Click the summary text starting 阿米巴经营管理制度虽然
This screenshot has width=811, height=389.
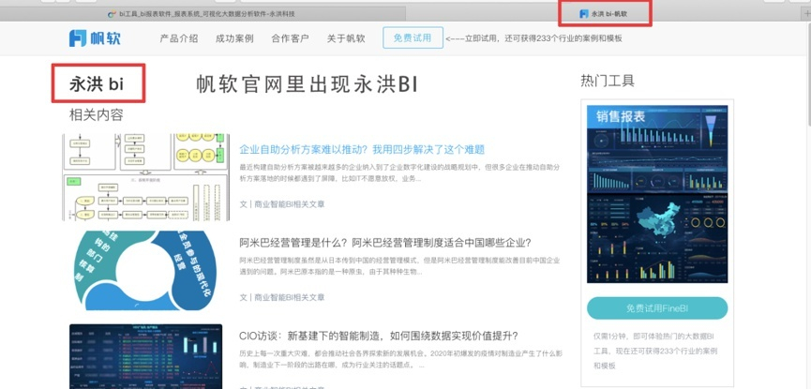point(399,266)
